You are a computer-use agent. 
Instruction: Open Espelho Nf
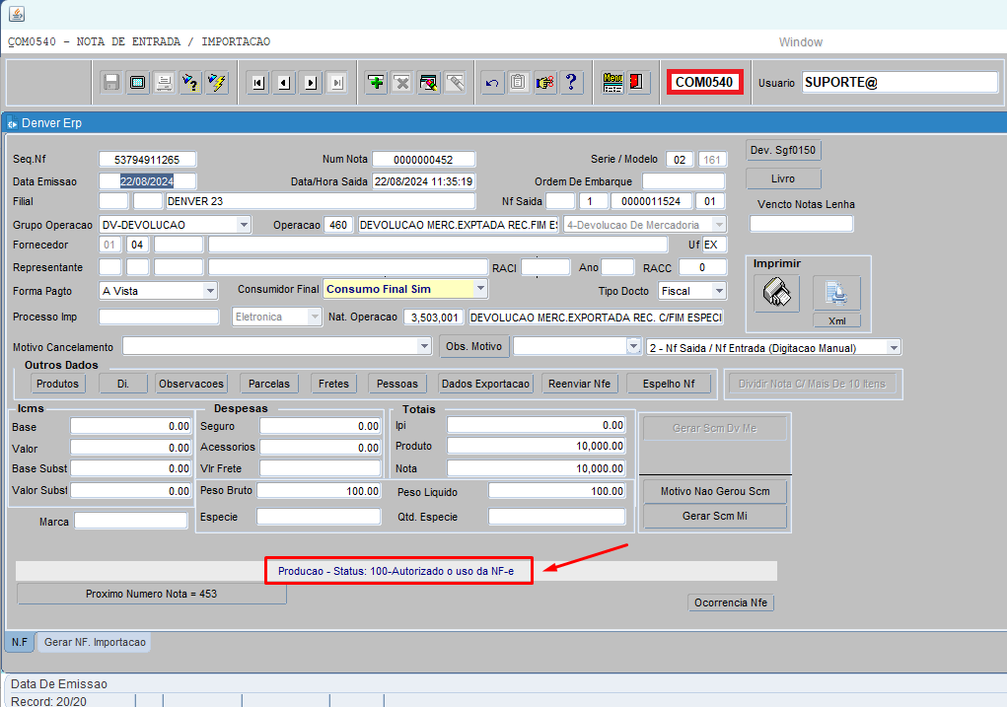click(x=669, y=384)
